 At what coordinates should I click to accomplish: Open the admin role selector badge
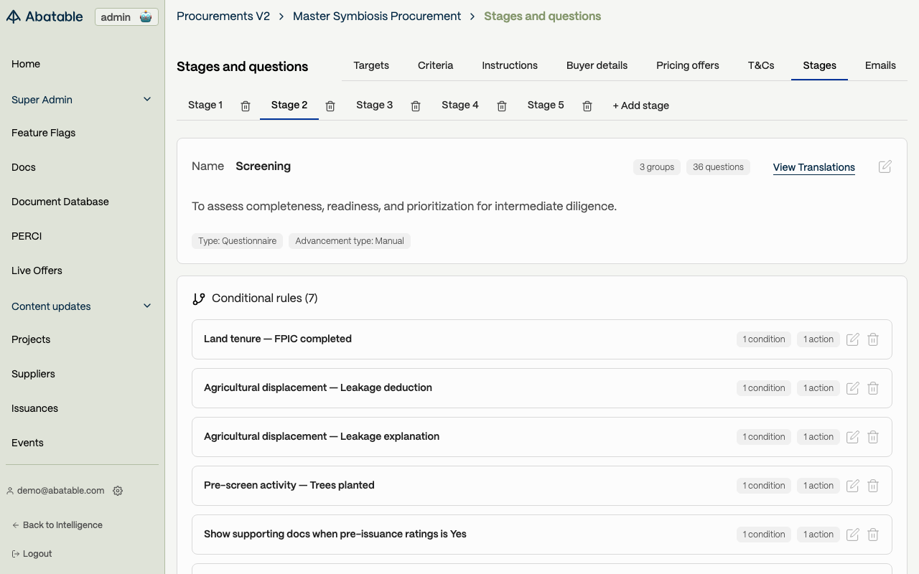(x=126, y=17)
